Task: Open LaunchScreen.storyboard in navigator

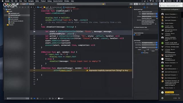Action: pos(17,21)
